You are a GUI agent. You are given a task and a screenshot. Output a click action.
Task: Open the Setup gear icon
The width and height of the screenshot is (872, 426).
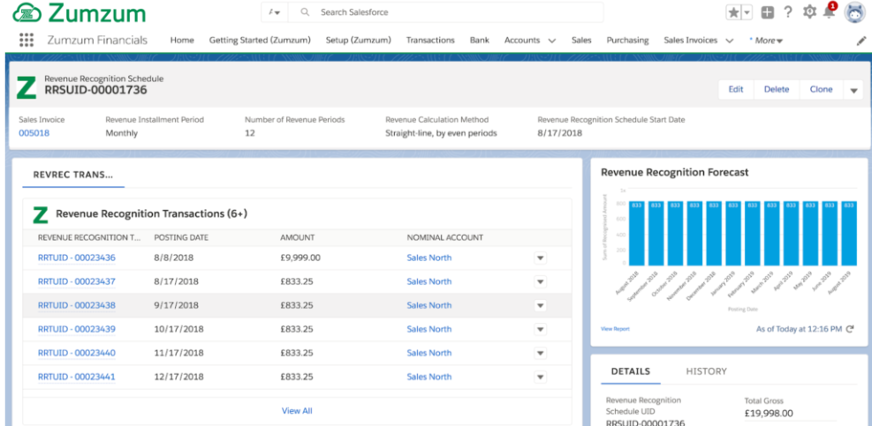(809, 12)
